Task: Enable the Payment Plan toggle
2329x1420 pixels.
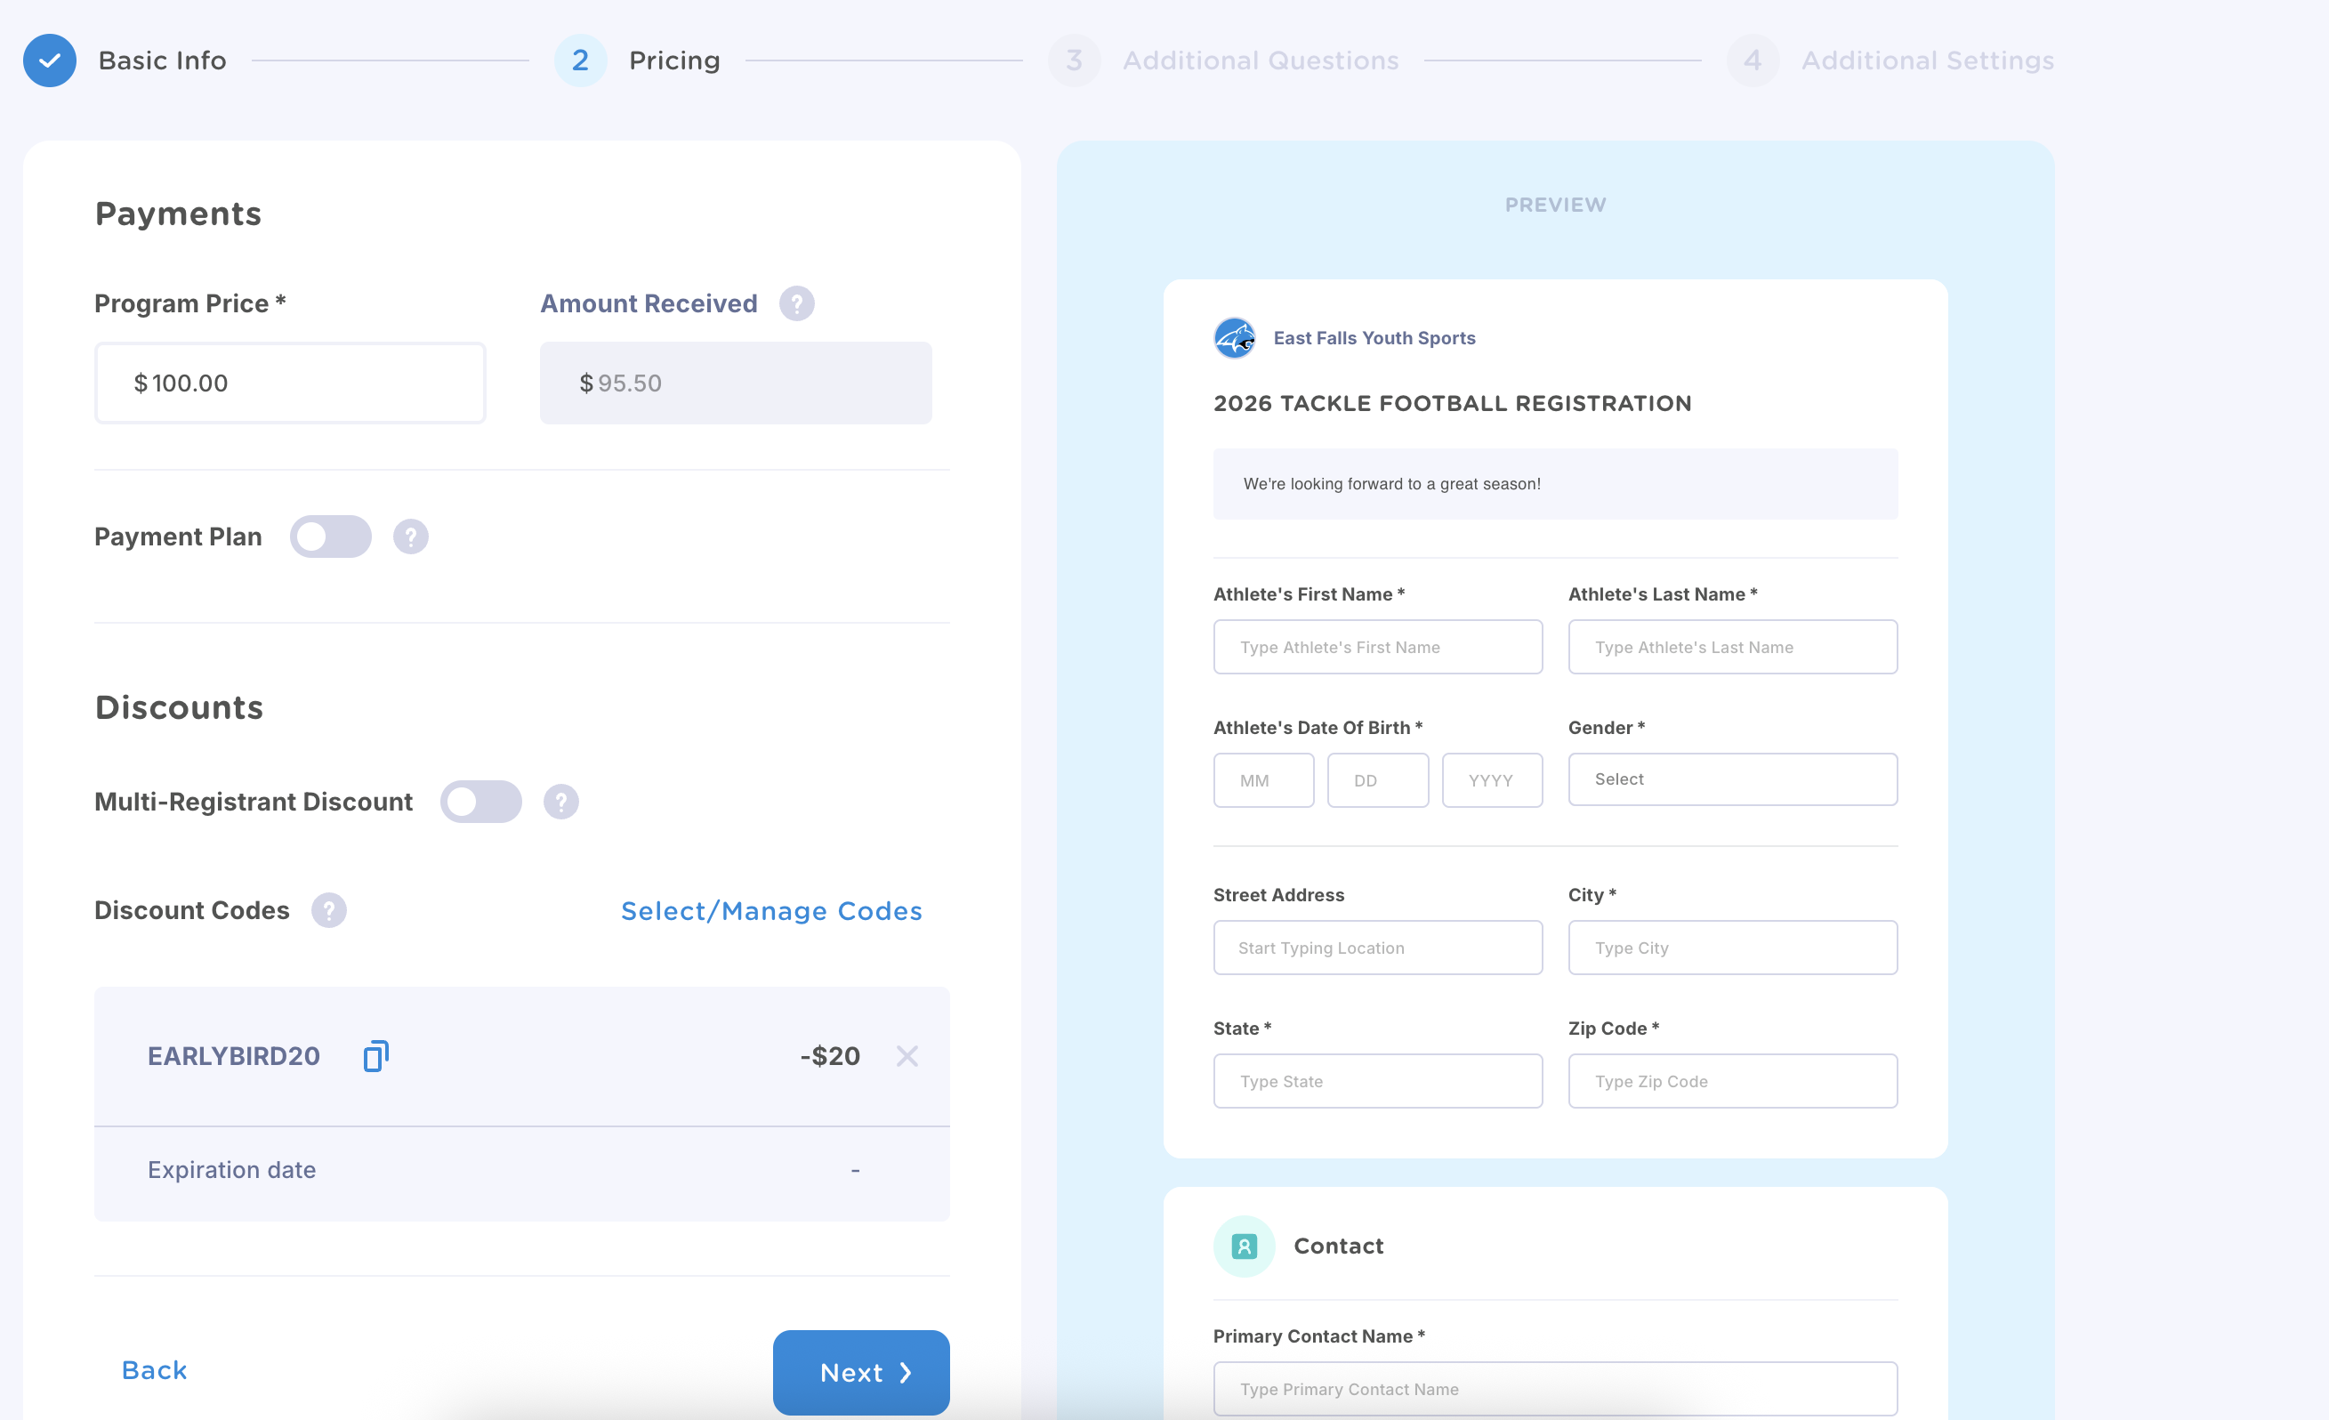Action: [x=330, y=537]
